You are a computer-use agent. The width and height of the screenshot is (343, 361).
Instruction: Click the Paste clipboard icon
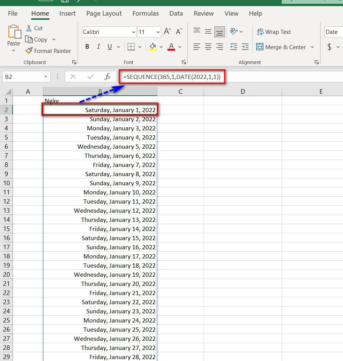[14, 31]
